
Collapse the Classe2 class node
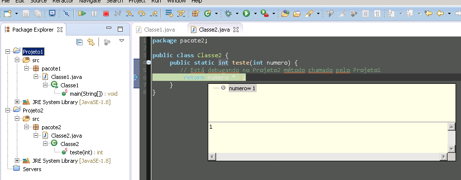pos(46,144)
